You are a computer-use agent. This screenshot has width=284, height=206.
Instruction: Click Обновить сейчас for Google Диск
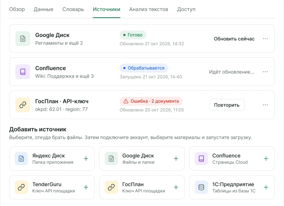234,39
